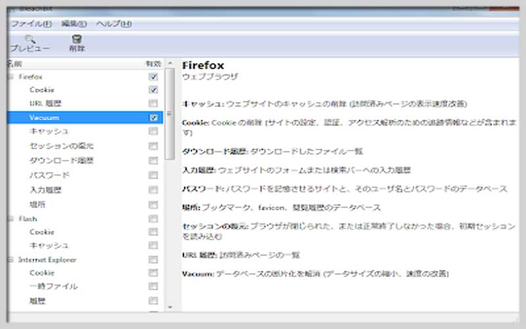Enable the 一時ファイル checkbox

(x=153, y=286)
